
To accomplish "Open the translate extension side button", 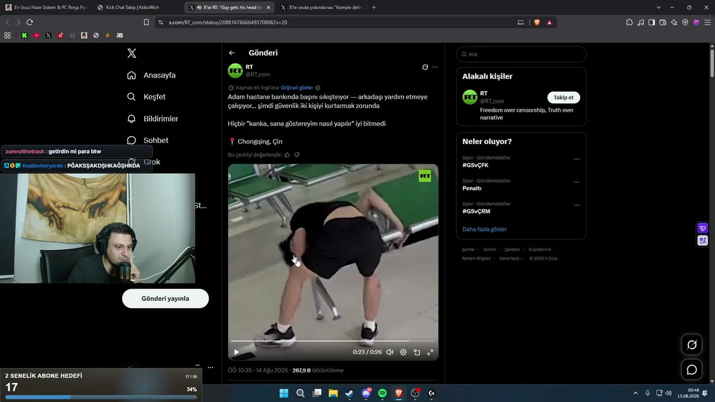I will coord(703,241).
